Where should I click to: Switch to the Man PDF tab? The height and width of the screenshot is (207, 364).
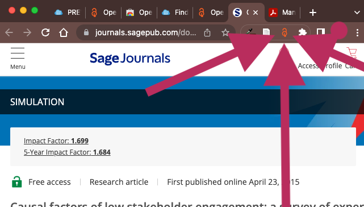282,13
